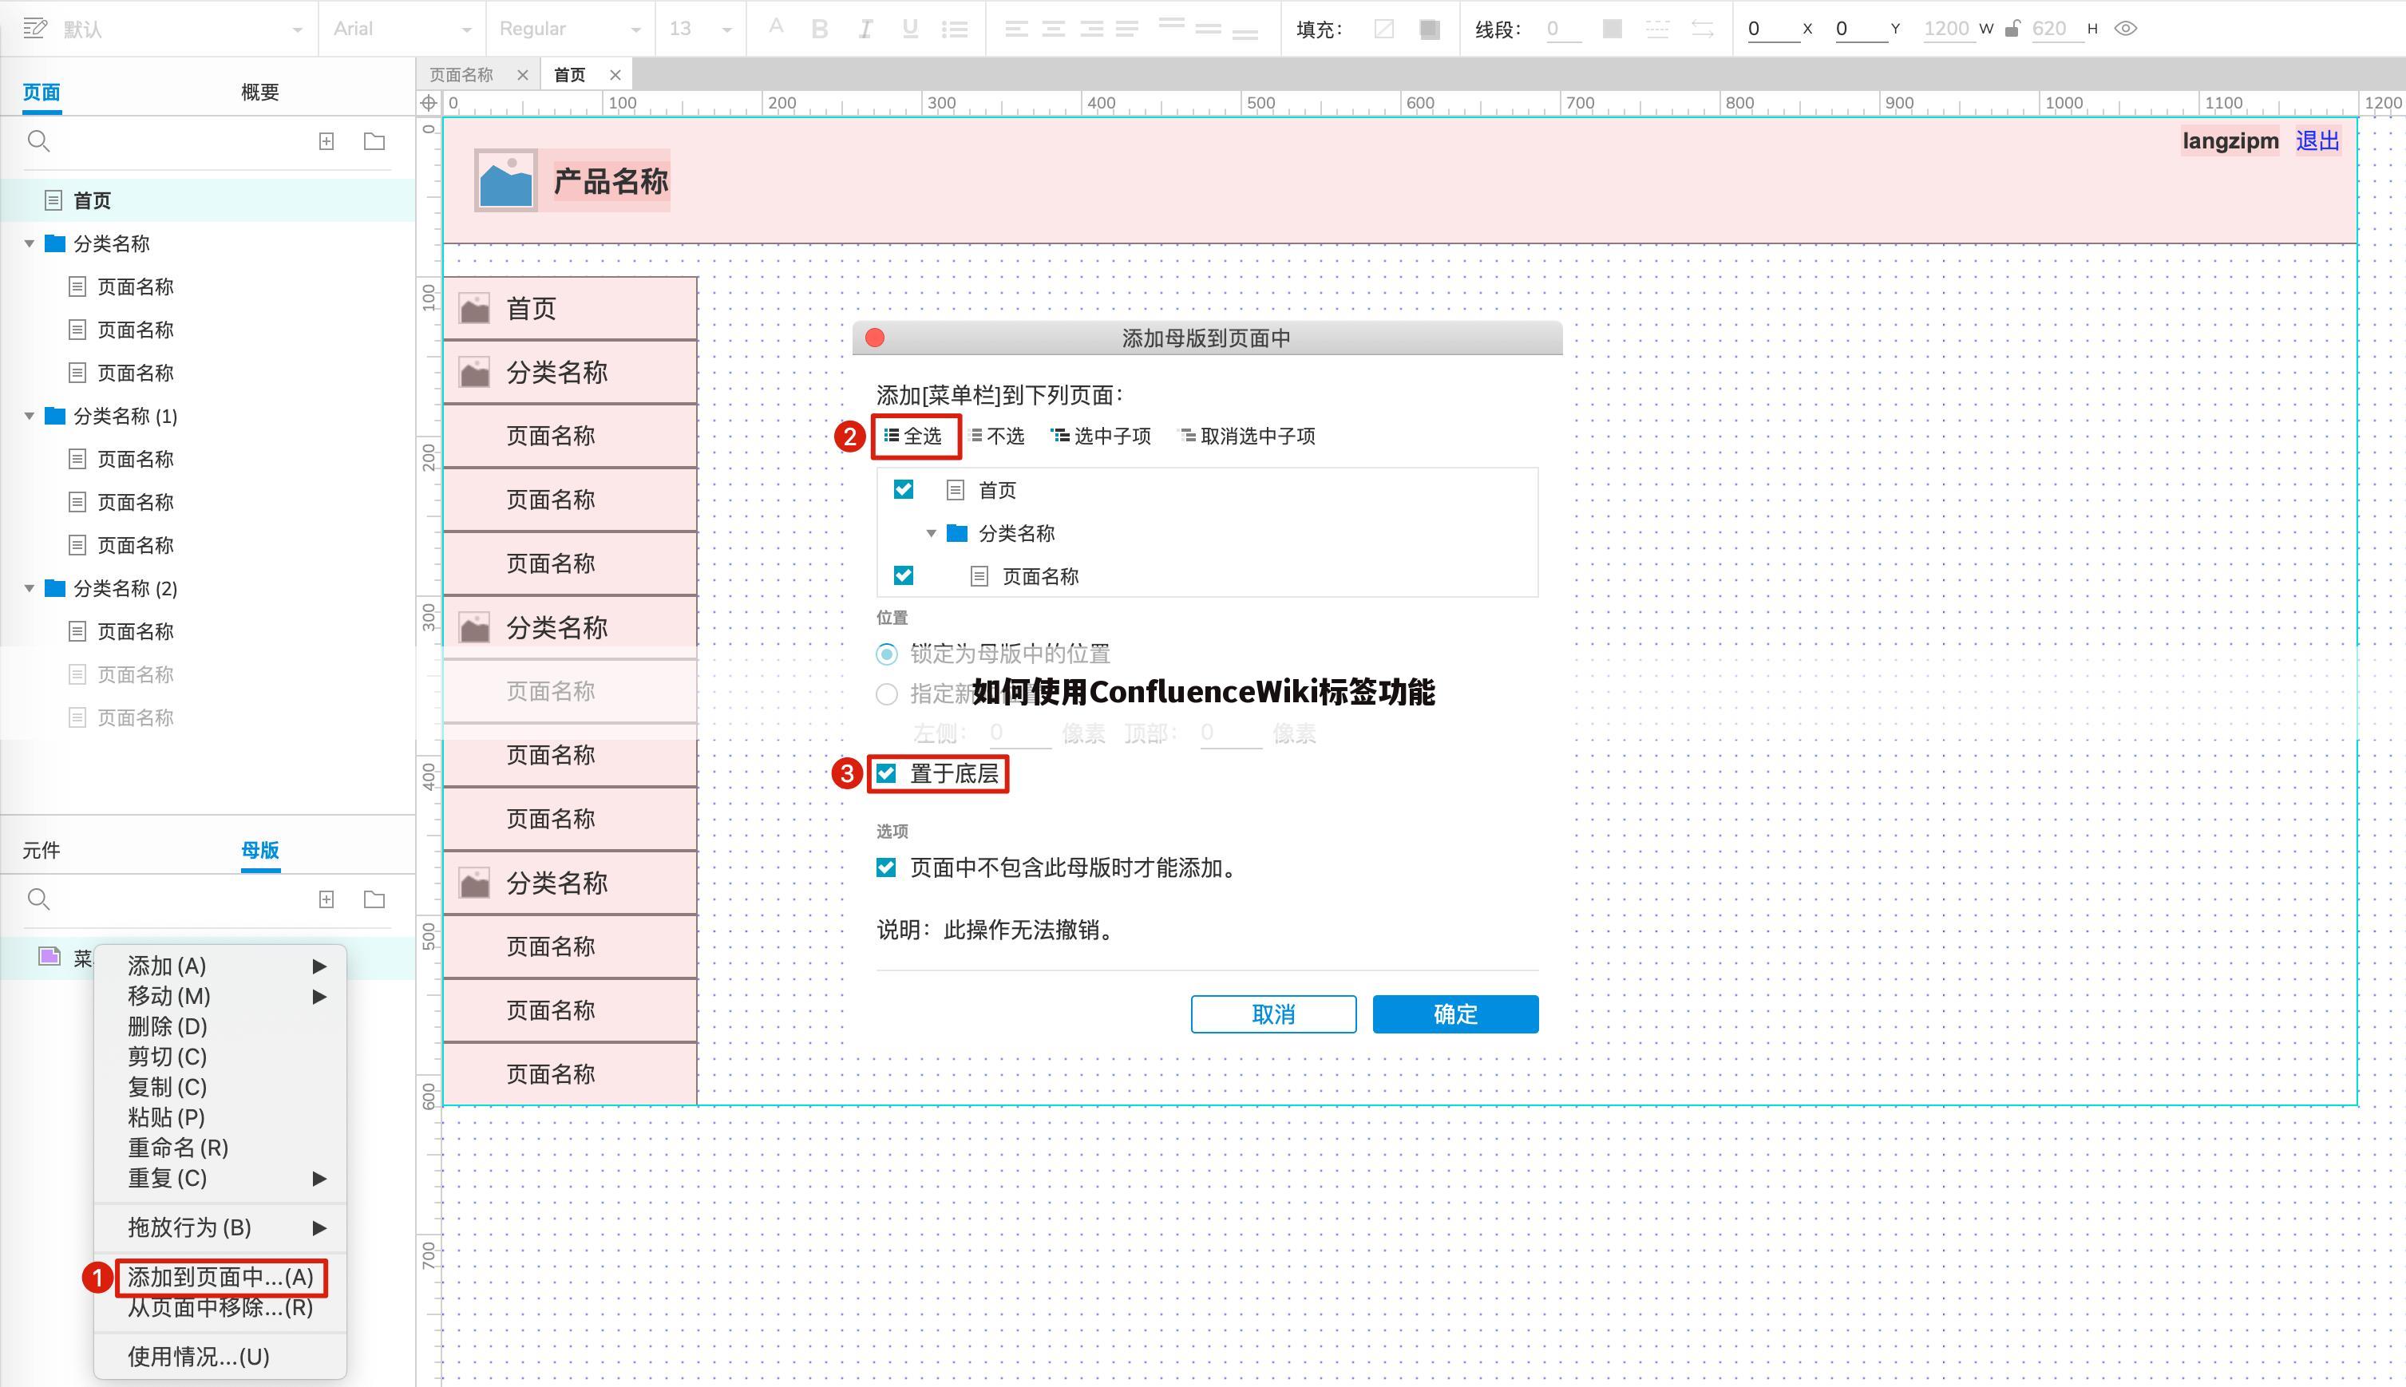
Task: Click the 确定 button in the dialog
Action: tap(1454, 1014)
